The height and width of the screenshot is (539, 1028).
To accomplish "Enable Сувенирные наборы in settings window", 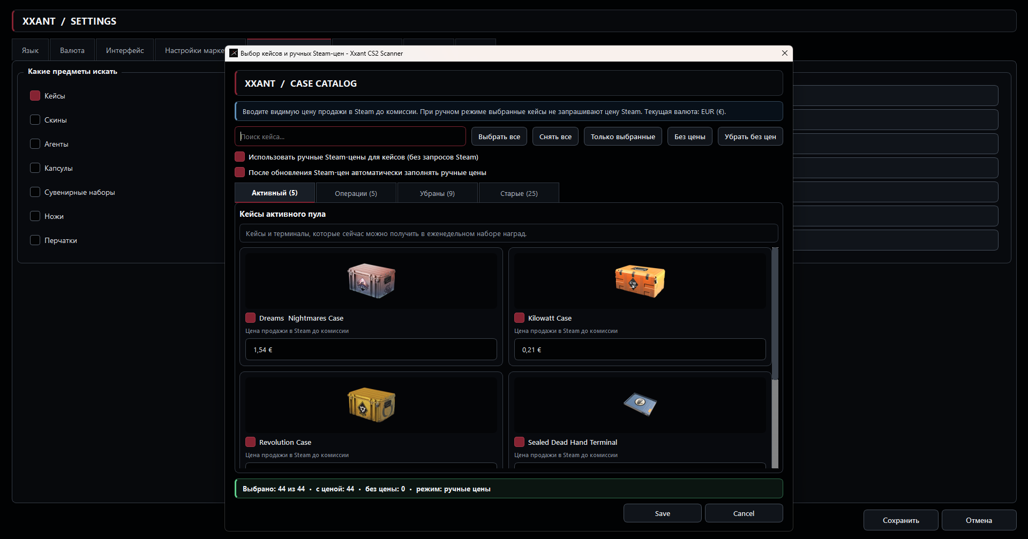I will pyautogui.click(x=35, y=192).
